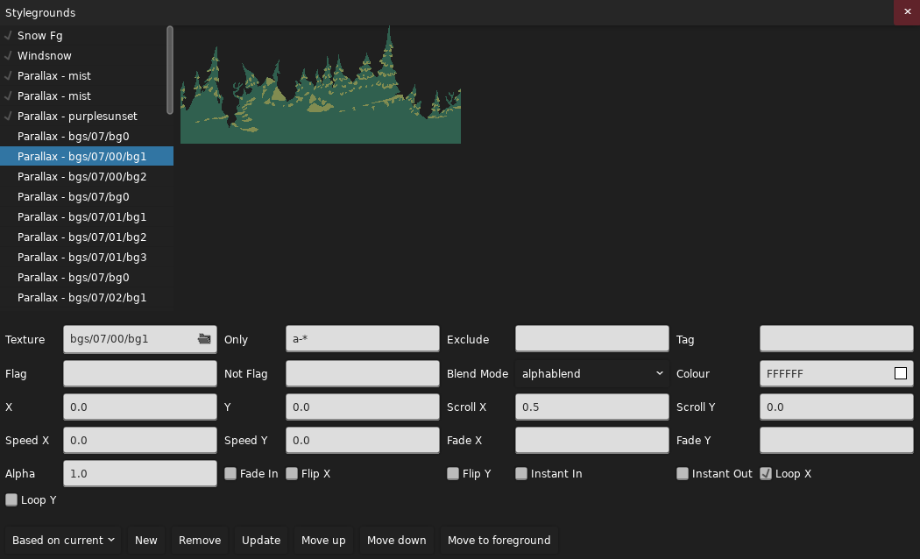Click the Fade Y input field
Viewport: 920px width, 559px height.
coord(837,441)
